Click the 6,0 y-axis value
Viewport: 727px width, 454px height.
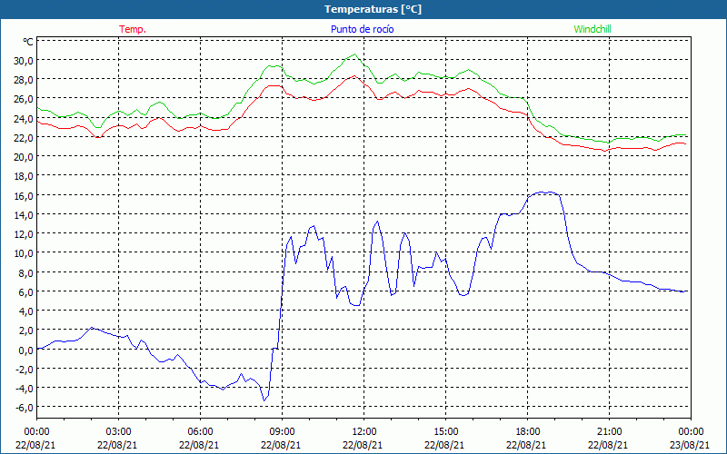tap(26, 291)
